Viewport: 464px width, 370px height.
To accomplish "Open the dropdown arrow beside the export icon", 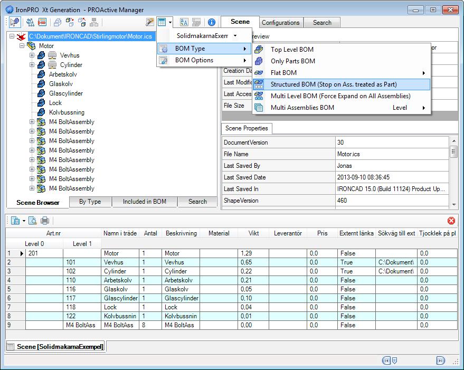I will (24, 221).
